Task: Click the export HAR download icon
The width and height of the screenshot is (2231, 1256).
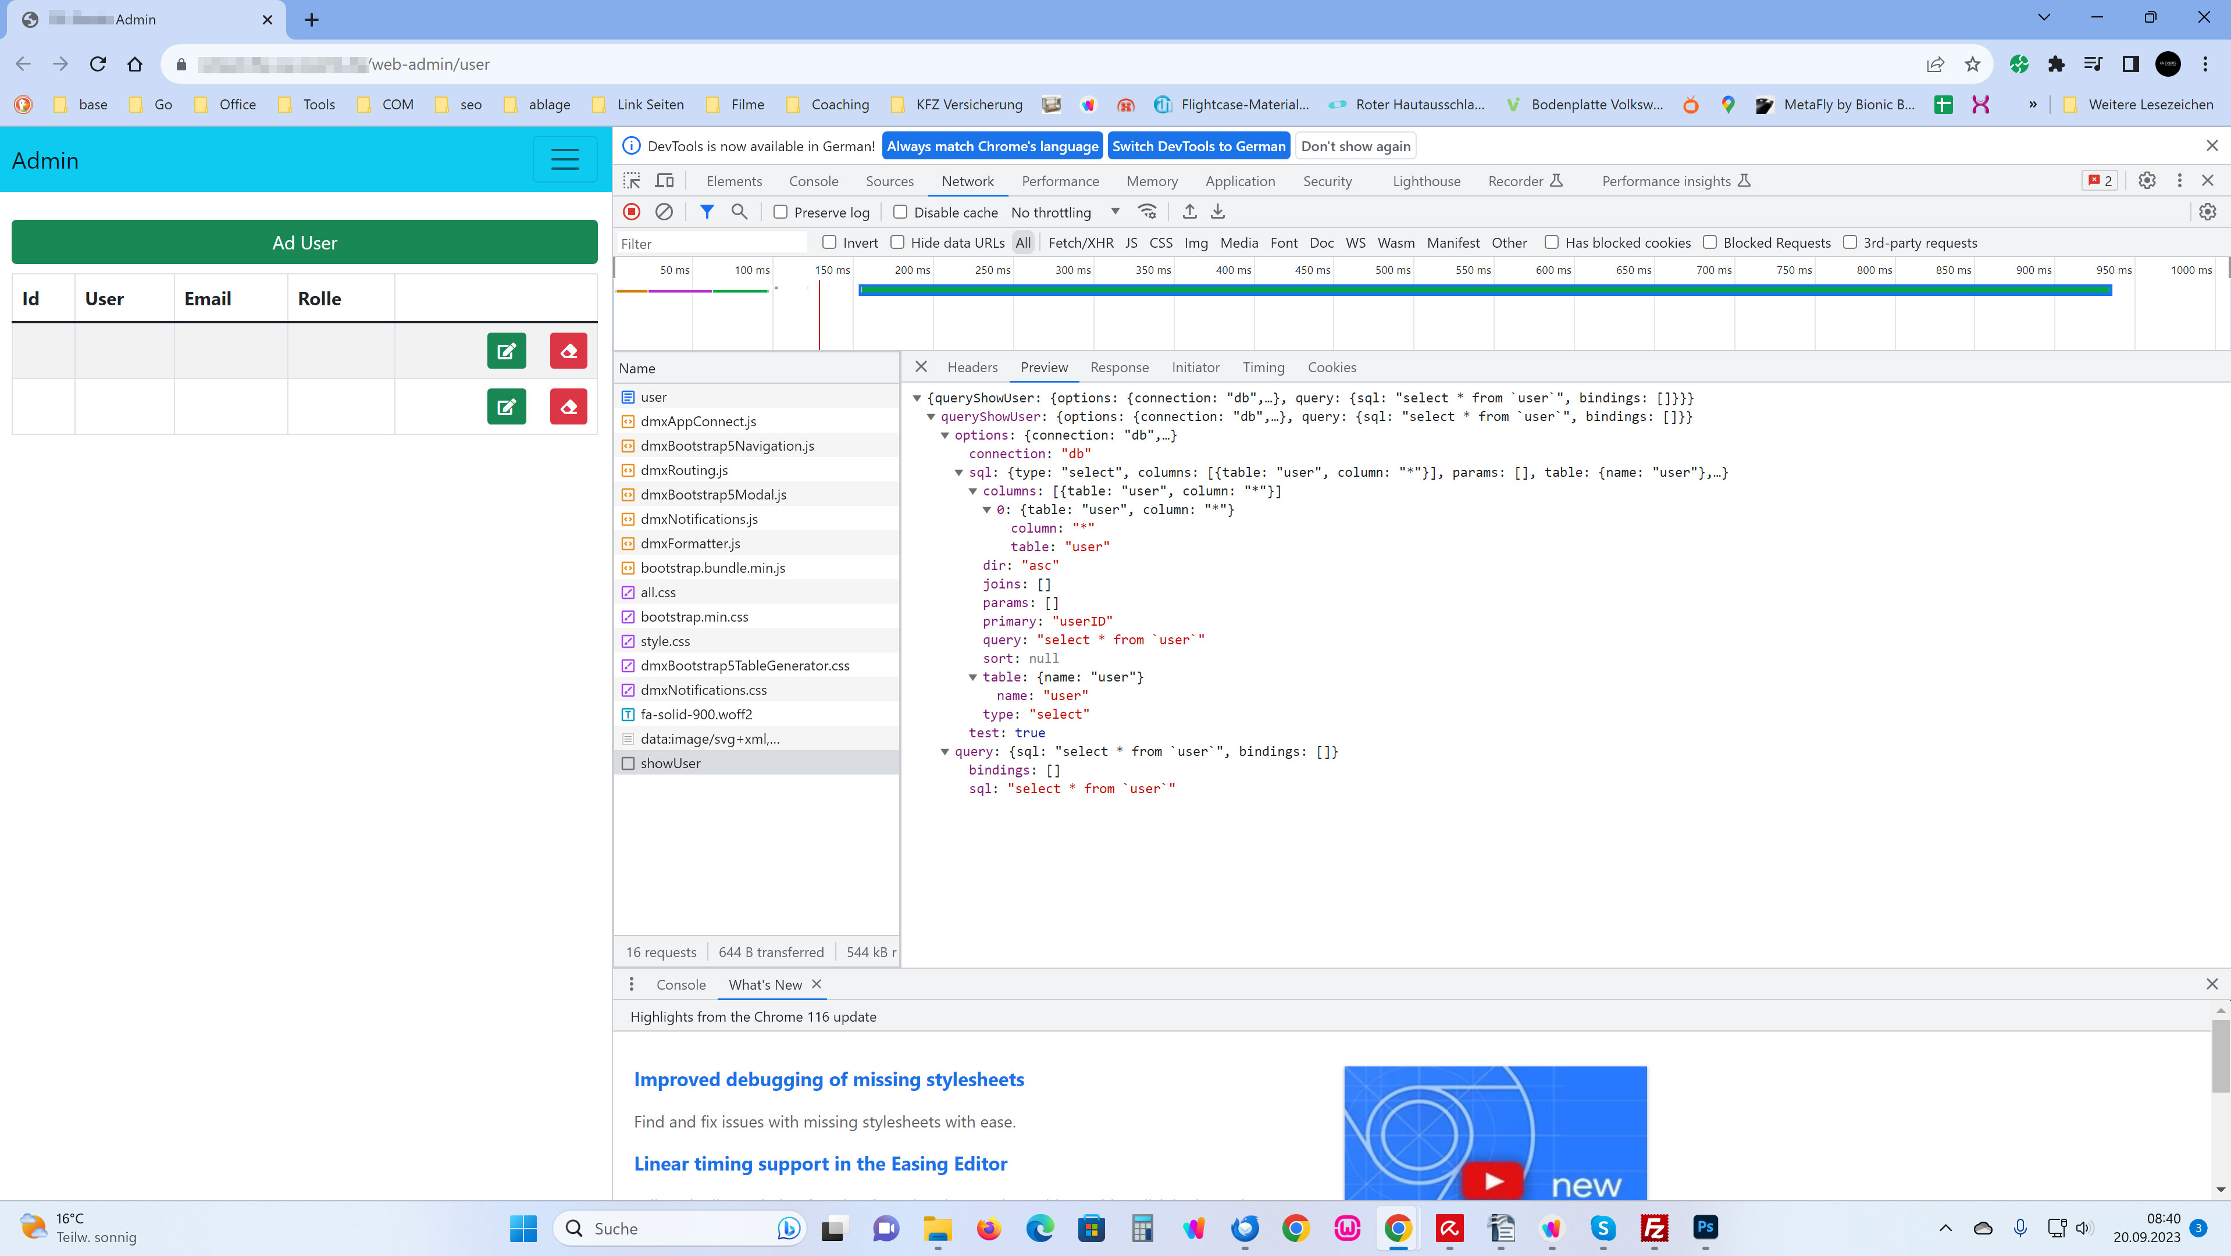Action: 1218,212
